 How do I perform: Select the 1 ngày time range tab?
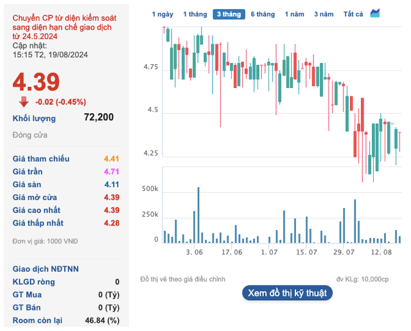point(162,14)
